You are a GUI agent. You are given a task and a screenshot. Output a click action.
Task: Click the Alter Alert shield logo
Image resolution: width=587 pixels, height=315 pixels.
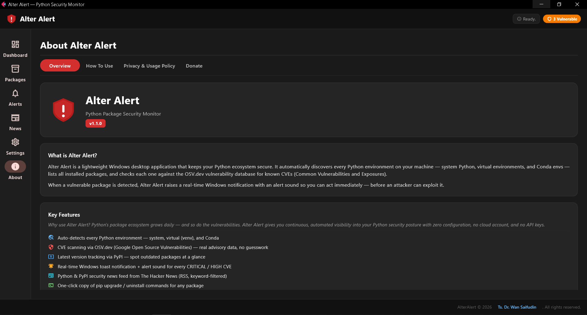tap(11, 19)
